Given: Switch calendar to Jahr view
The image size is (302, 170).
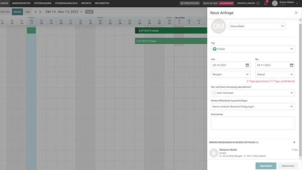Looking at the screenshot, I should click(27, 12).
